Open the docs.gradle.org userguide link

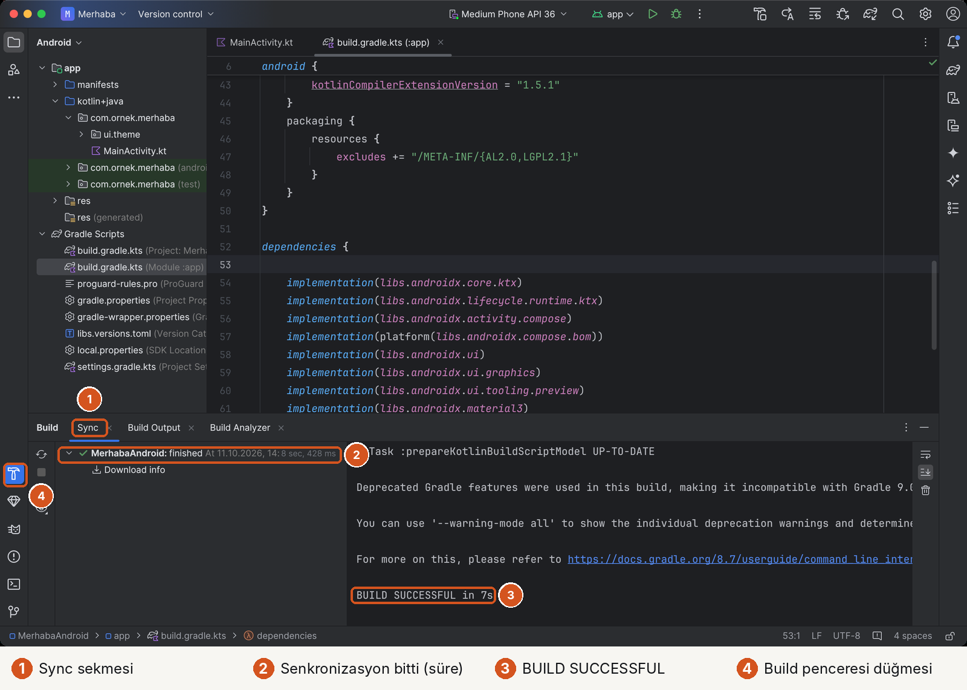(x=740, y=559)
